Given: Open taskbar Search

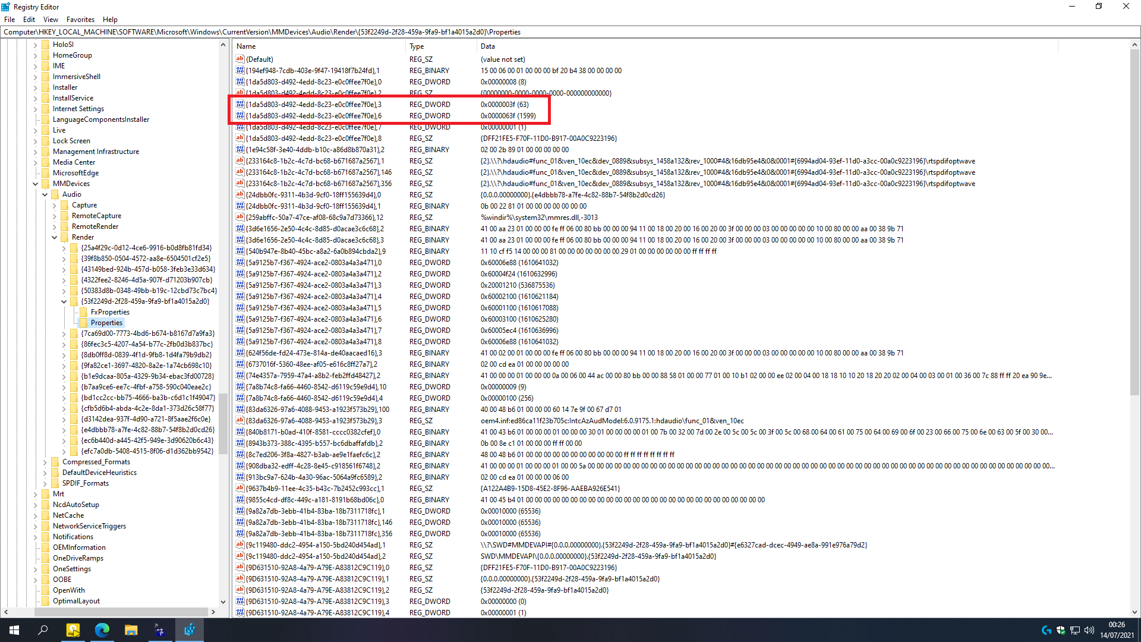Looking at the screenshot, I should pos(43,630).
